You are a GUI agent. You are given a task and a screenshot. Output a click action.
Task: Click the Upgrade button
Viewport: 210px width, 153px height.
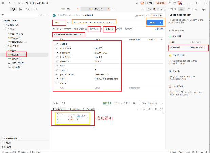point(161,3)
